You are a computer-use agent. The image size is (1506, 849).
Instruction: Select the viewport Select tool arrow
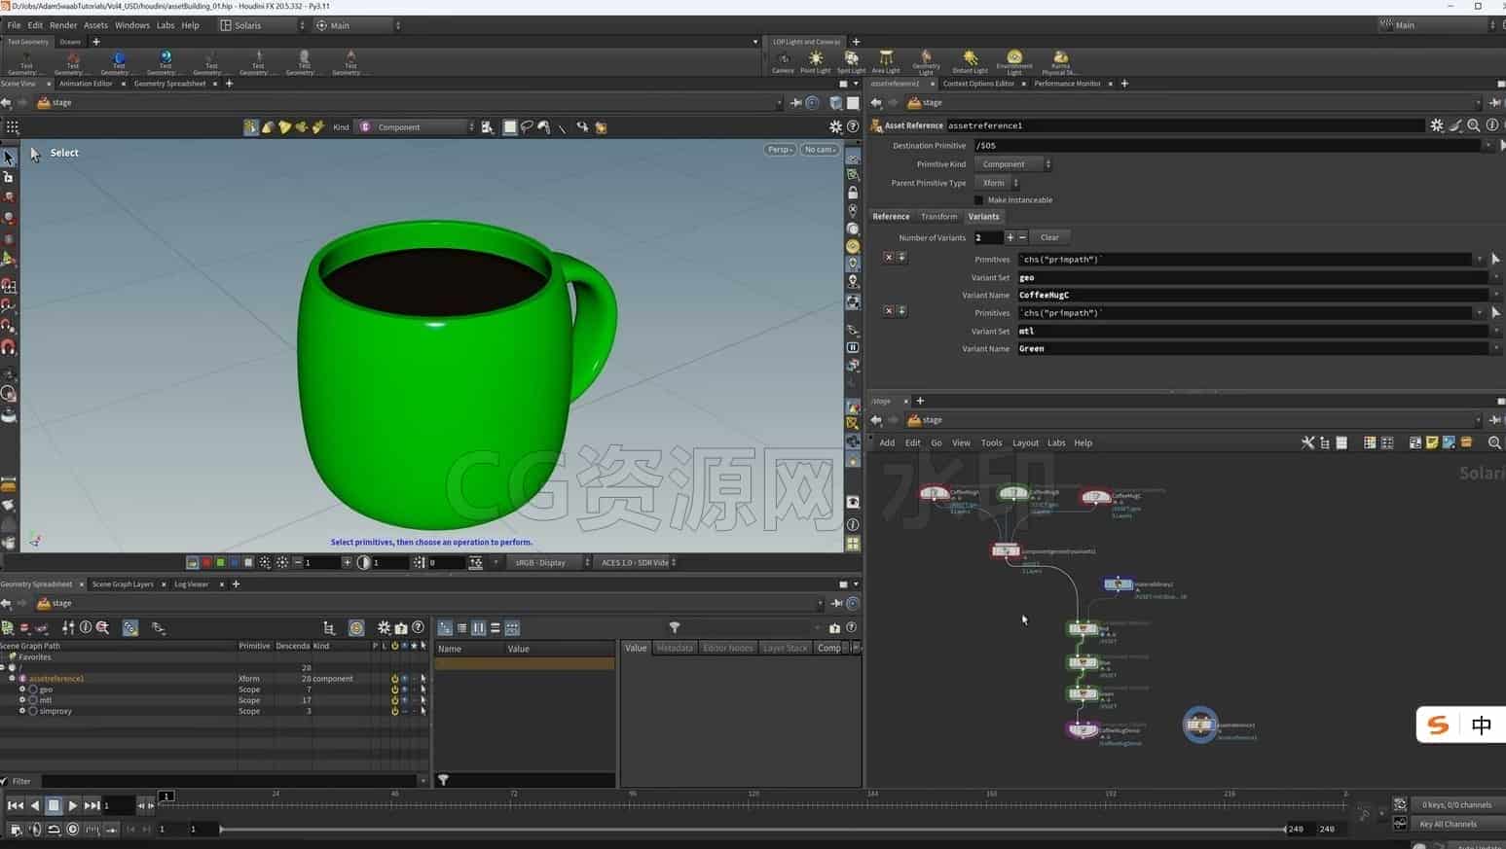click(x=9, y=158)
